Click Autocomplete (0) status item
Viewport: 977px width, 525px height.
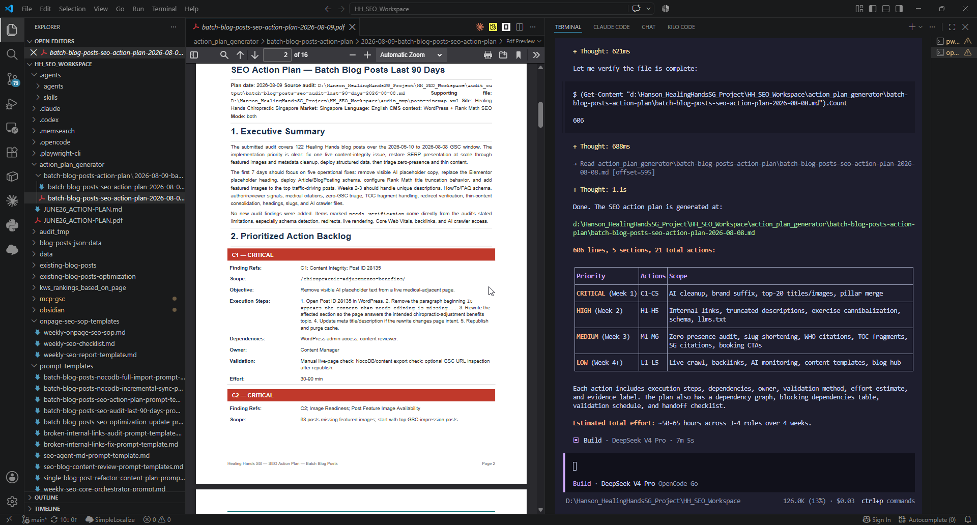point(927,519)
